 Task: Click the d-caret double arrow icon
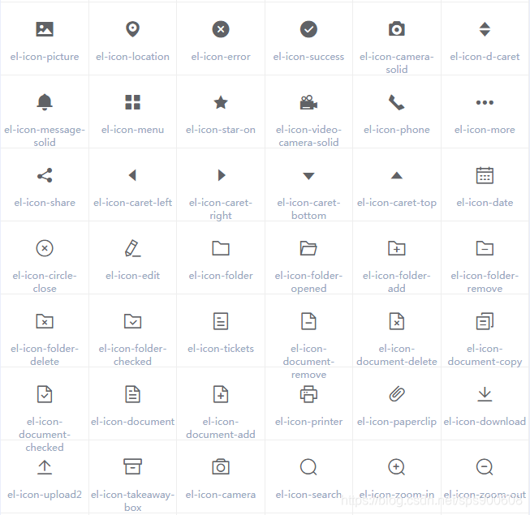[x=485, y=30]
